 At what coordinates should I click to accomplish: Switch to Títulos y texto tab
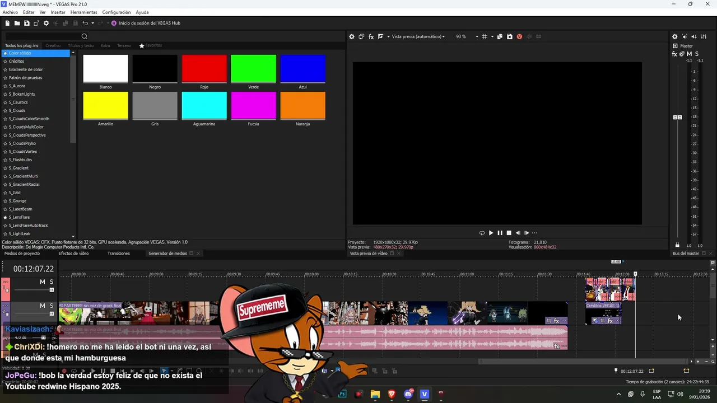tap(81, 45)
